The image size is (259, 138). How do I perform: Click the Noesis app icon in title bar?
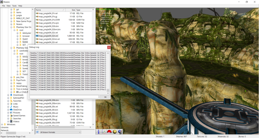coord(2,2)
